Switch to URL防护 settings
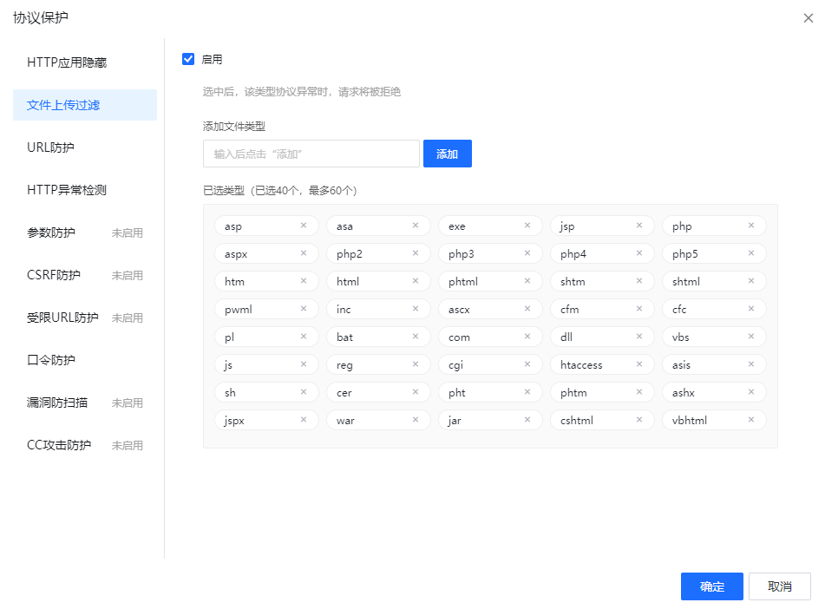Viewport: 825px width, 609px height. 85,147
